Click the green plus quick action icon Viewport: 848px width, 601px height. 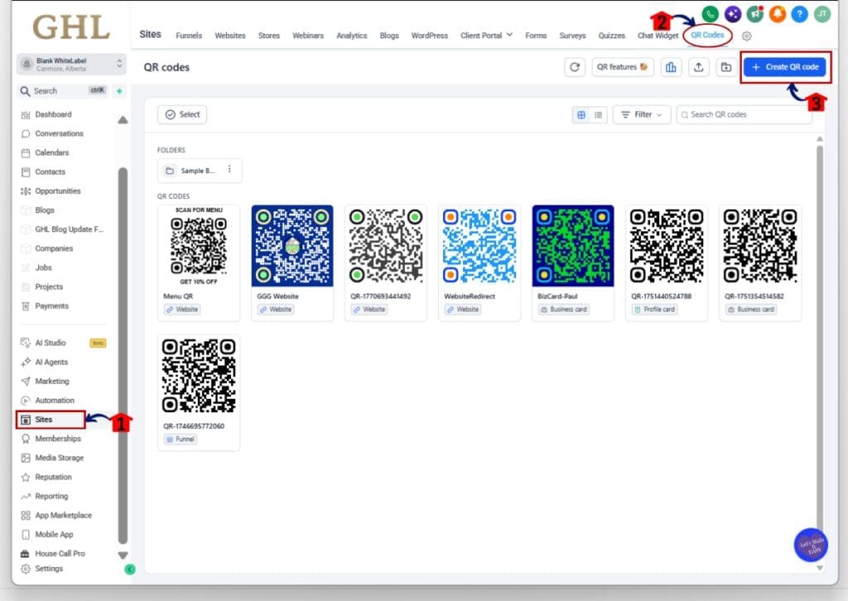pyautogui.click(x=119, y=91)
